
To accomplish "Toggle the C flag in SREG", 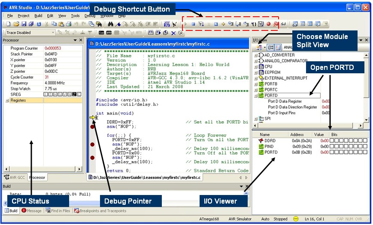I will click(79, 94).
